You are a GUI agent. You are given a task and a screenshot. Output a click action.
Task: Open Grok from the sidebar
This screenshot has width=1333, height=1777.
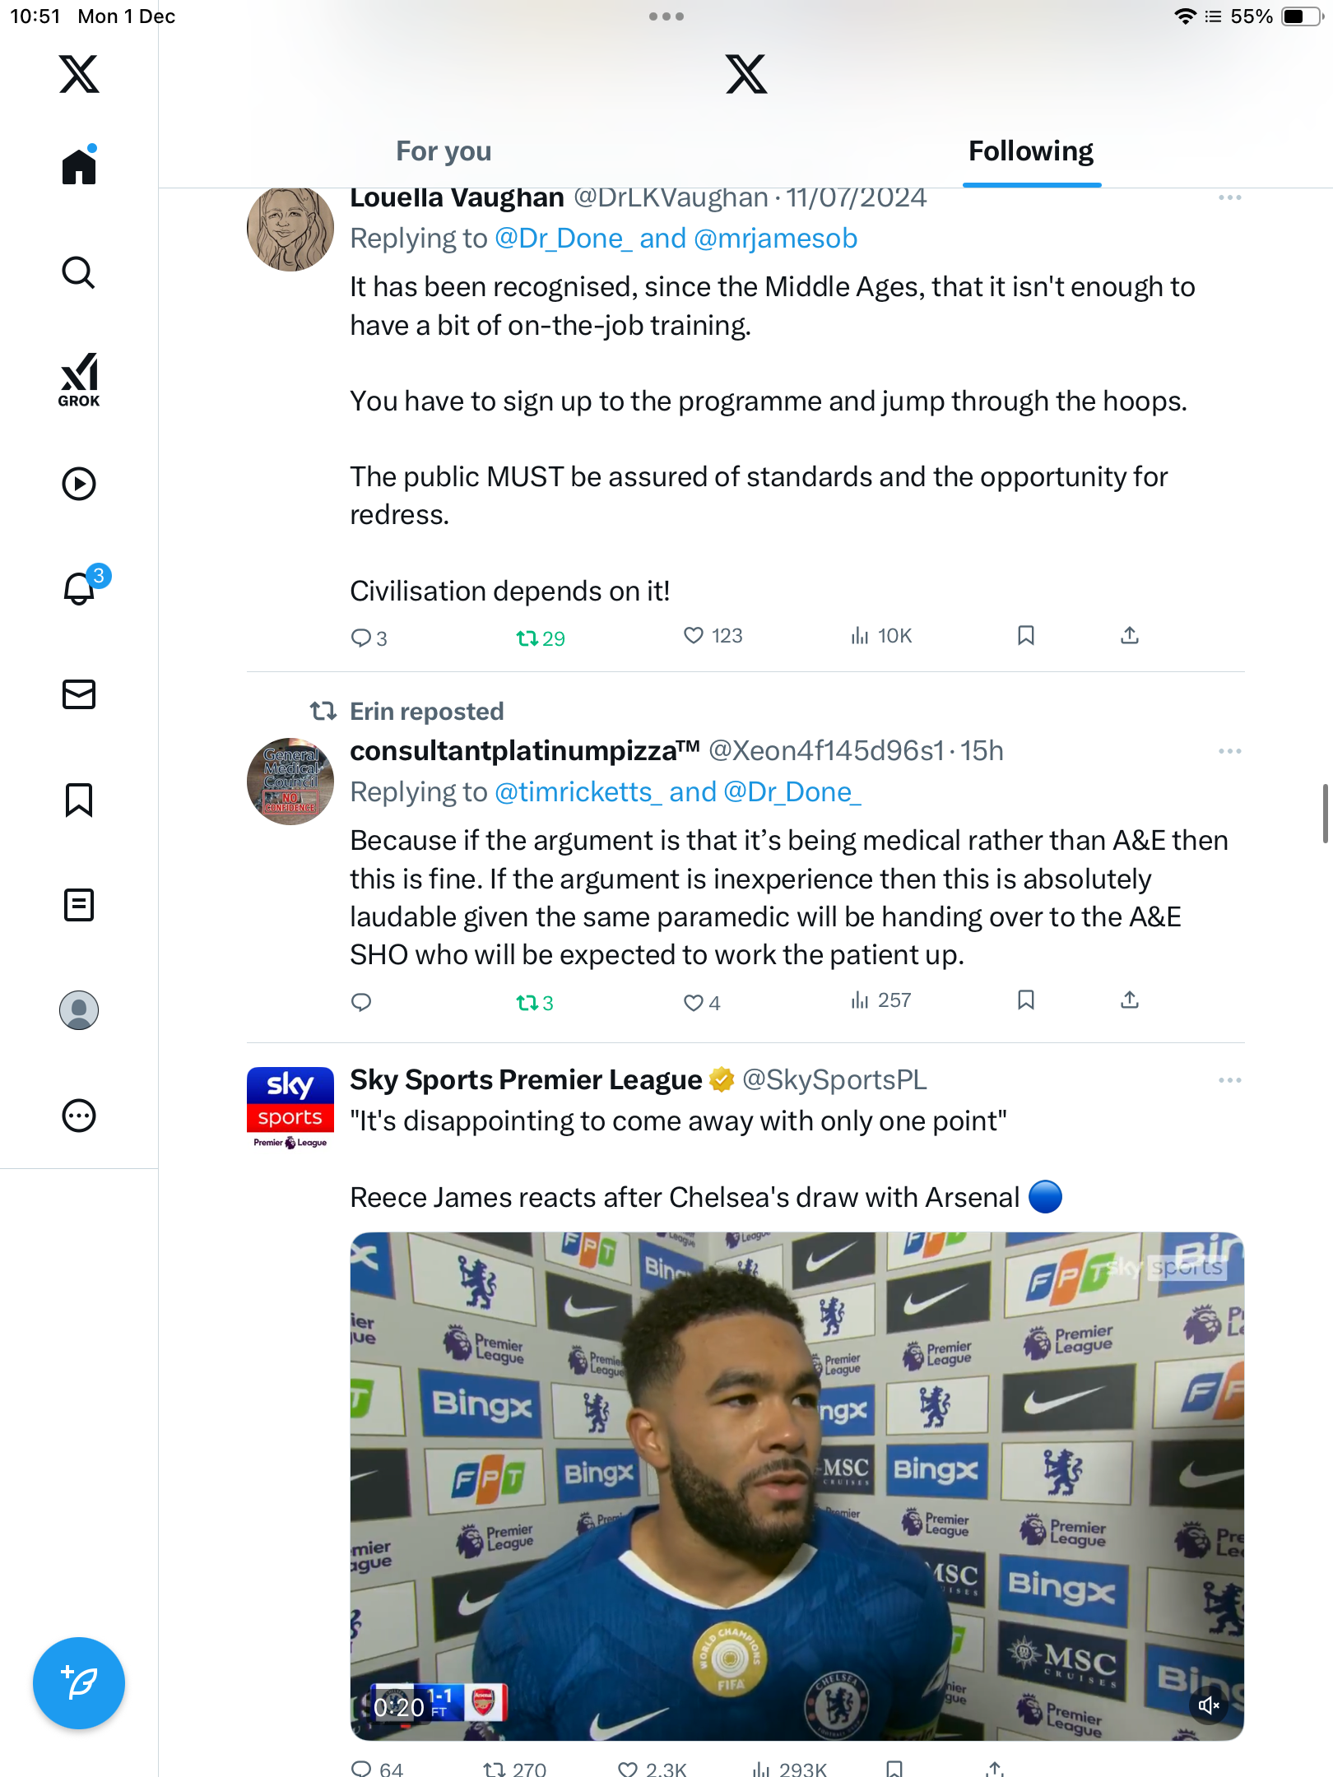(x=79, y=379)
